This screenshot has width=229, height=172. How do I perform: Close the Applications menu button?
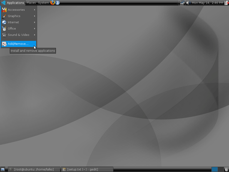[x=13, y=3]
